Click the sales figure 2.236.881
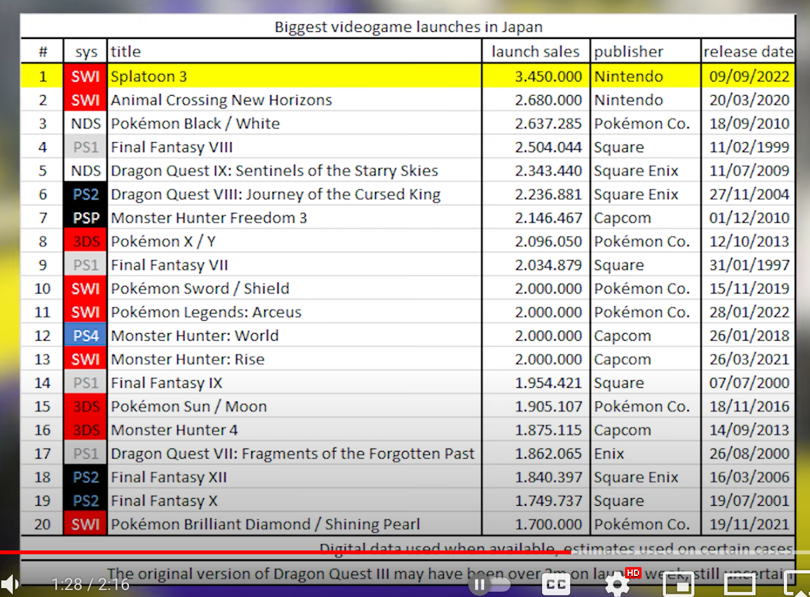This screenshot has width=810, height=597. [x=549, y=195]
